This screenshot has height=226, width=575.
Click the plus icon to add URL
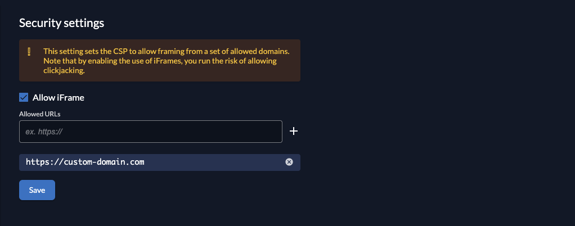(293, 132)
